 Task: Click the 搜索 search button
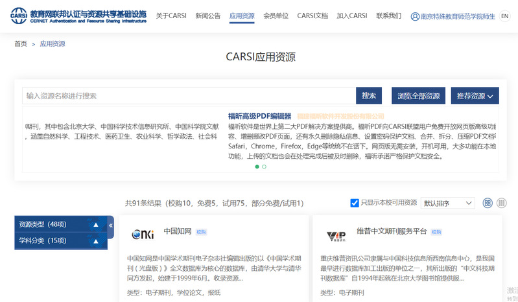click(369, 96)
